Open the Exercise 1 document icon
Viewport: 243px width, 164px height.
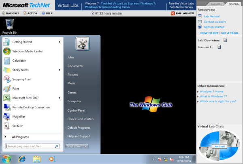219,47
